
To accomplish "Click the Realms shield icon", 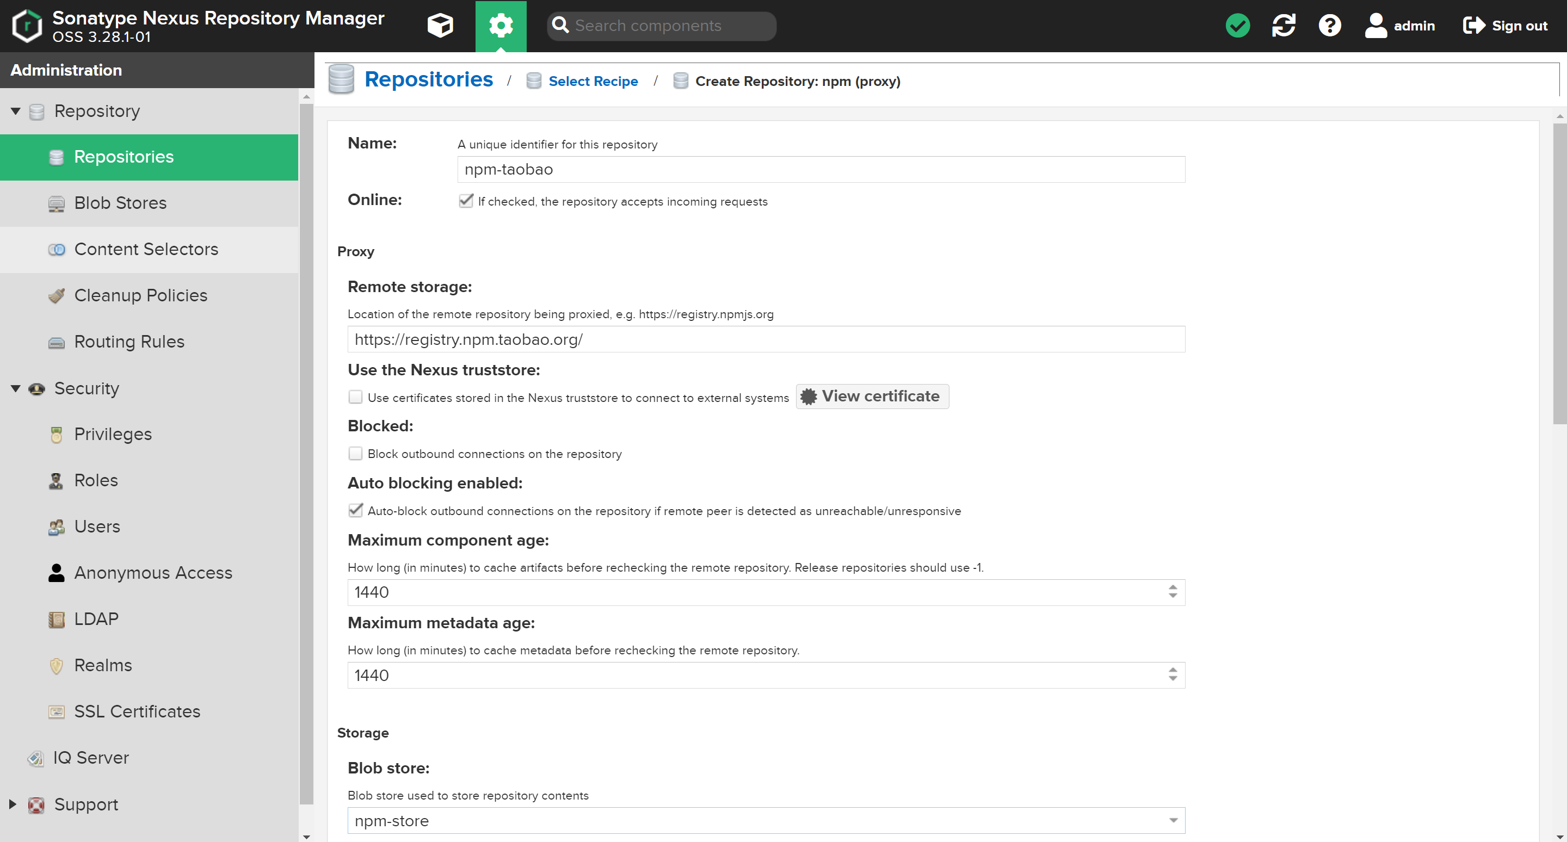I will click(x=56, y=666).
